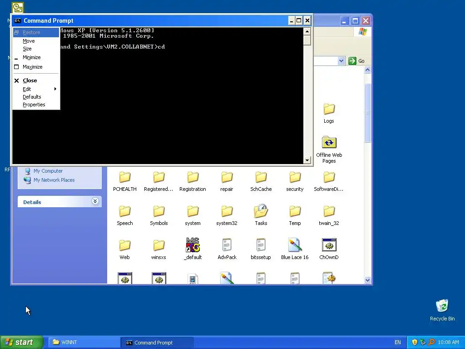Open the Offline Web Pages folder
The width and height of the screenshot is (465, 349).
tap(329, 150)
